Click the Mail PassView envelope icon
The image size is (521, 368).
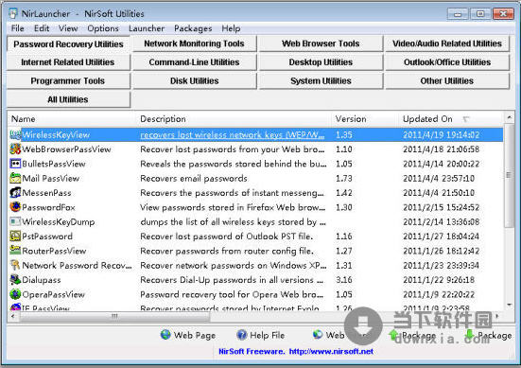point(15,178)
